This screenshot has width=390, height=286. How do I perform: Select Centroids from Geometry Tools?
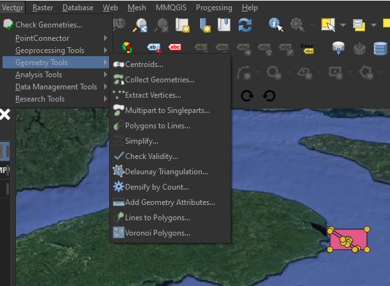click(170, 64)
